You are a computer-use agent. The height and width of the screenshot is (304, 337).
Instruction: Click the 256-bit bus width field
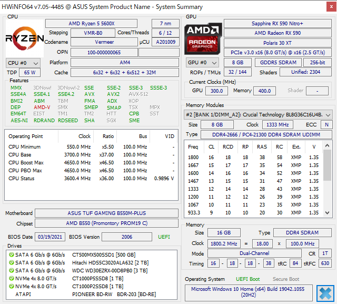coord(318,63)
